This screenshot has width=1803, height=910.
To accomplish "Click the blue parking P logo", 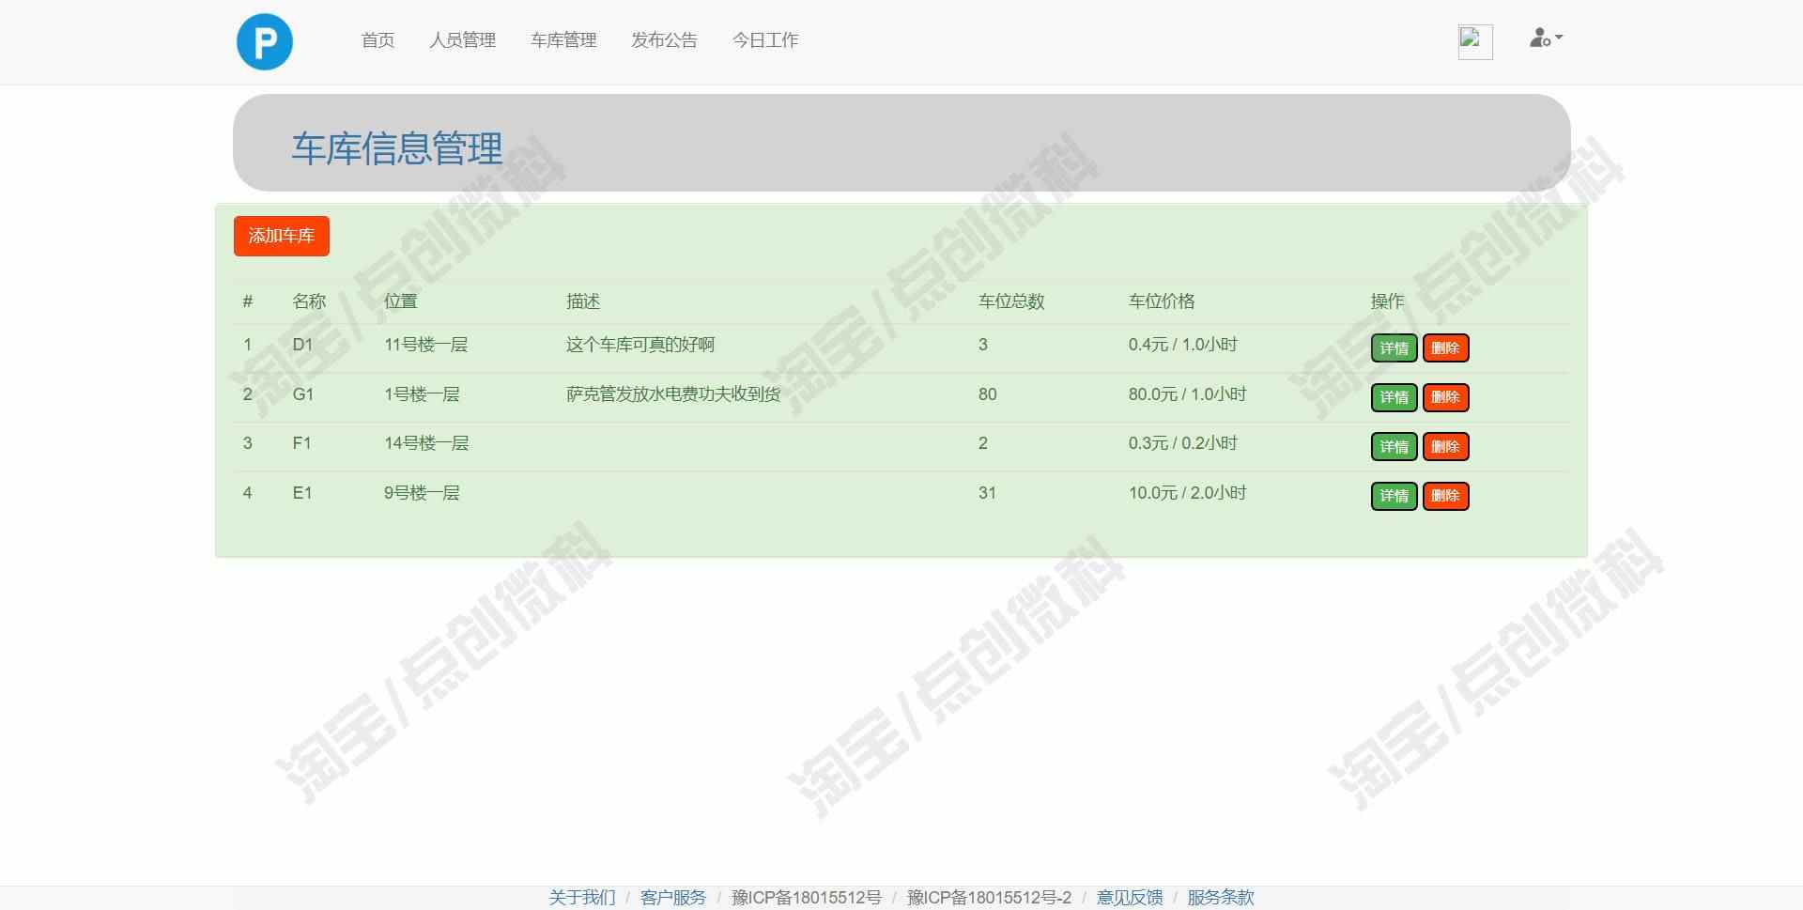I will pos(265,41).
